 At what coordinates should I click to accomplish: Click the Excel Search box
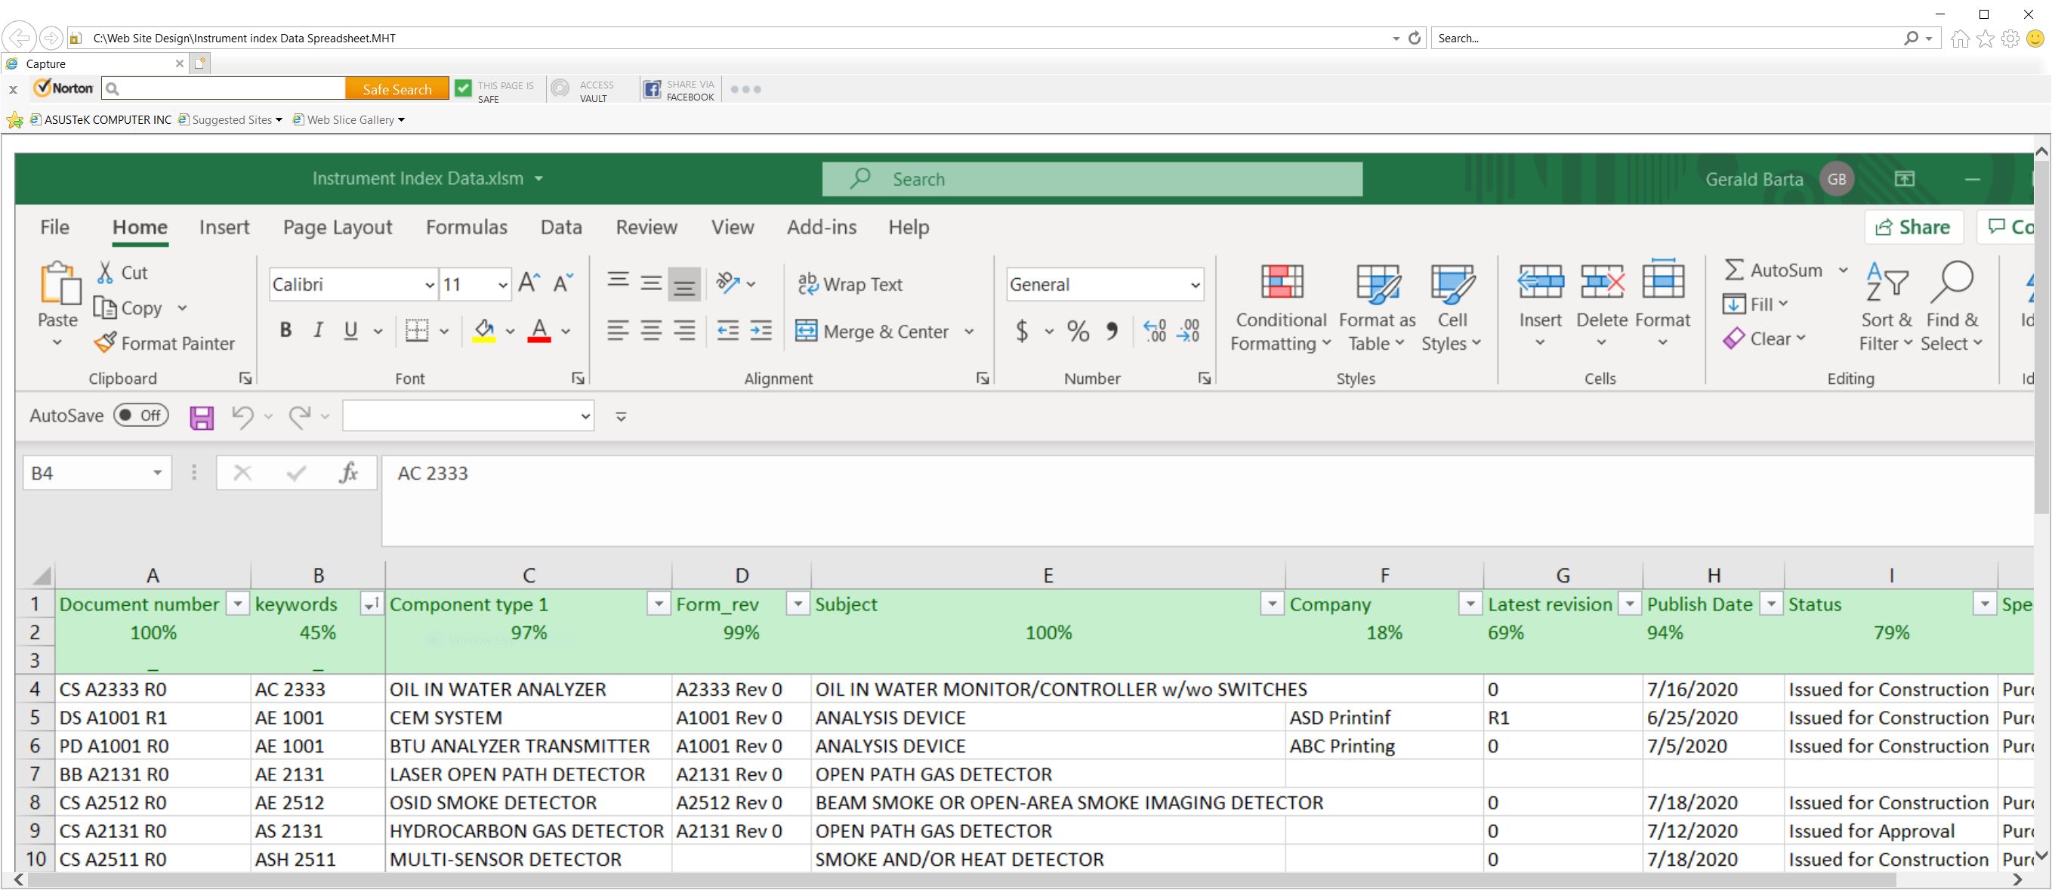click(1091, 179)
